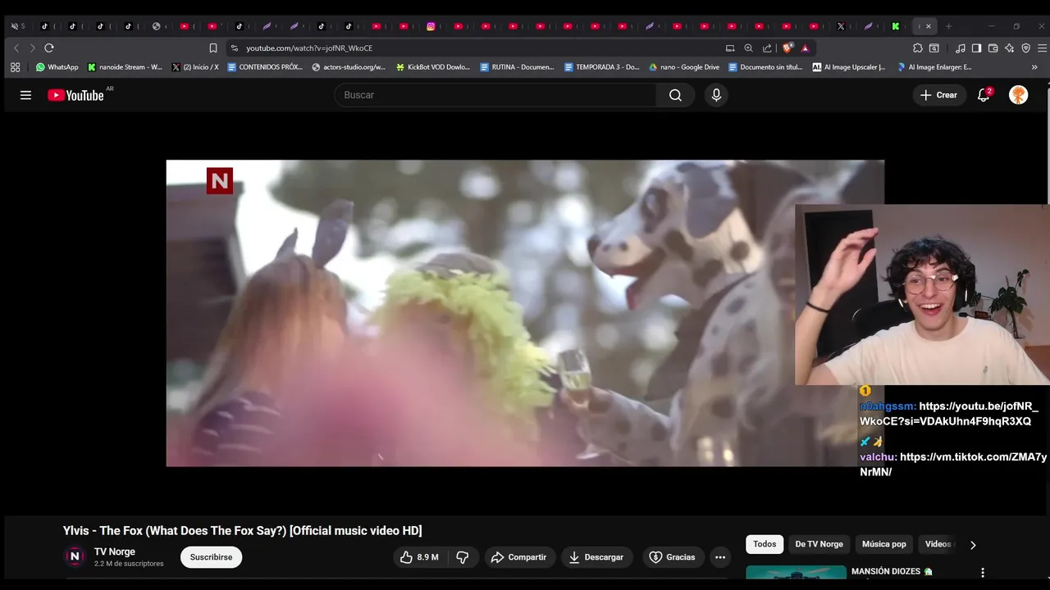Open YouTube notifications bell
This screenshot has height=590, width=1050.
point(983,95)
